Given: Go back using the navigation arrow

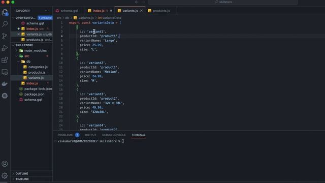Looking at the screenshot, I should (137, 2).
